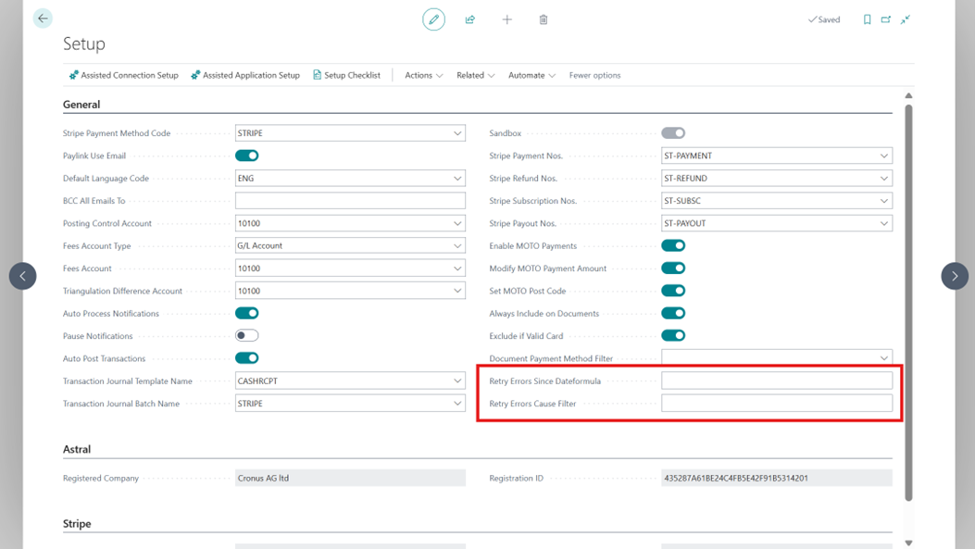This screenshot has width=975, height=549.
Task: Click the Retry Errors Cause Filter field
Action: (777, 404)
